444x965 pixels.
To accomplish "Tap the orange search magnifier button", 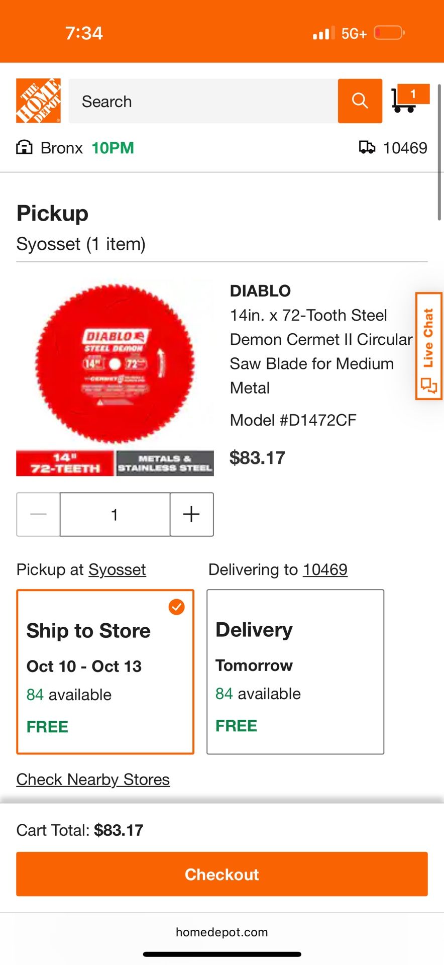I will (x=360, y=101).
